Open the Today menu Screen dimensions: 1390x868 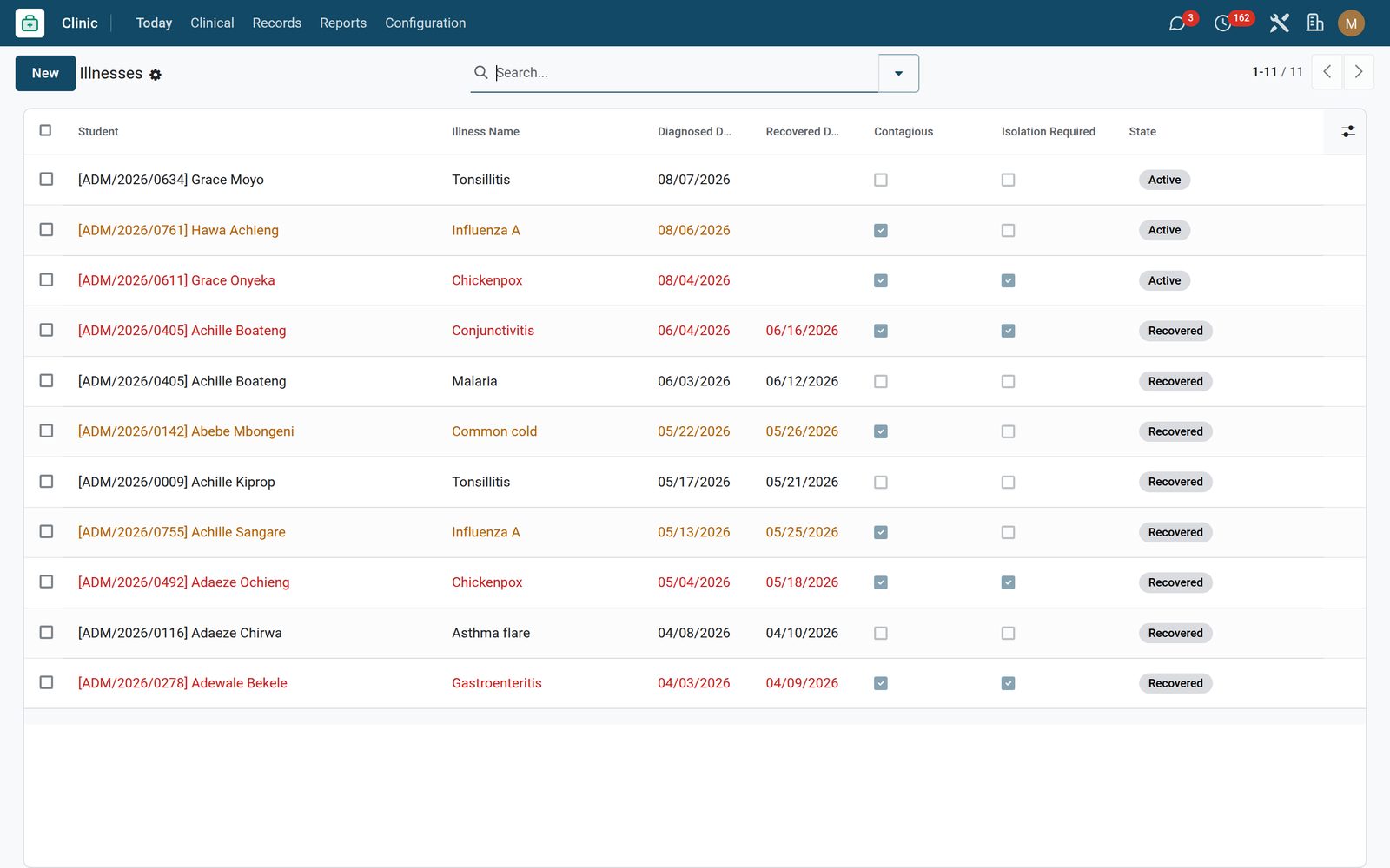[x=154, y=23]
